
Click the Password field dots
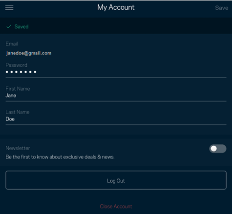21,72
